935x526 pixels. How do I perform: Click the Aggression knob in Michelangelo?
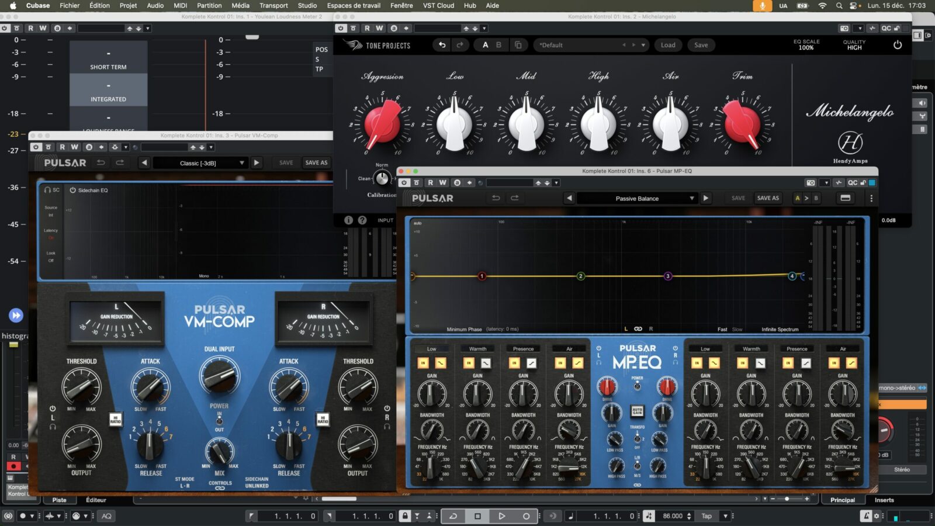(383, 123)
